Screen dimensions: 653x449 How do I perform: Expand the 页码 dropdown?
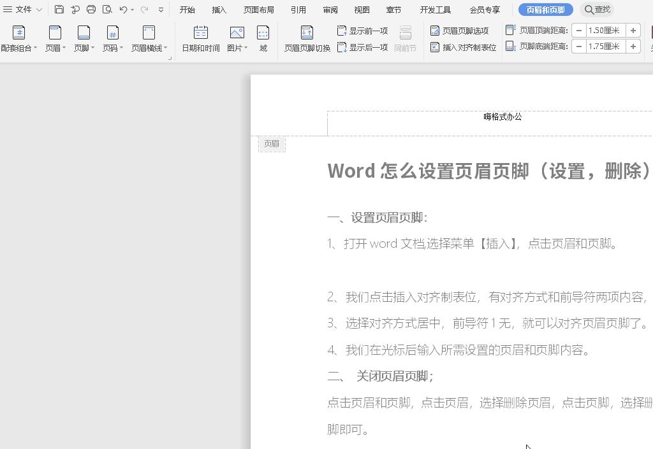tap(113, 39)
